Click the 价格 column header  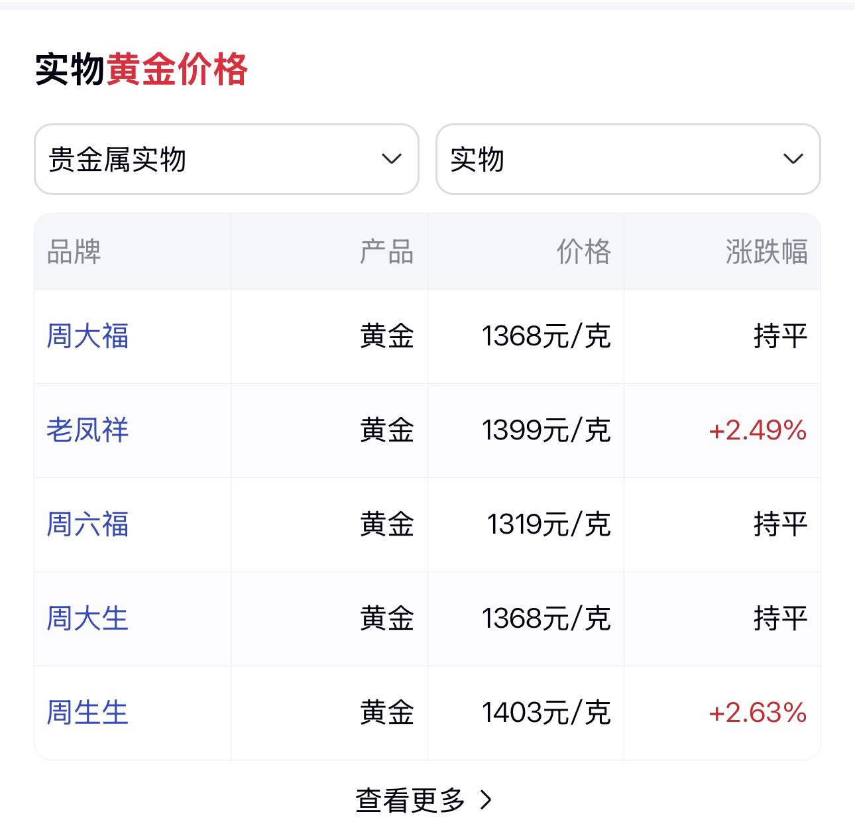(x=583, y=252)
